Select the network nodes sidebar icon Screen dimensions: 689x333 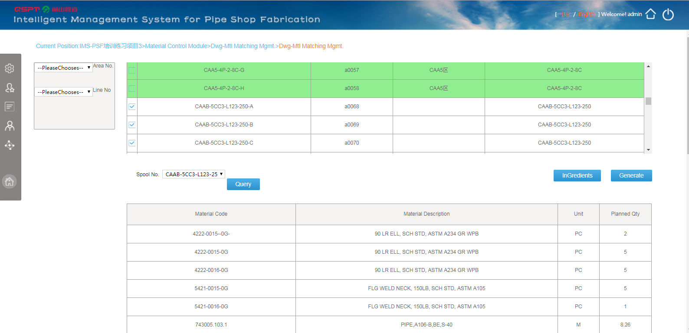click(x=10, y=145)
